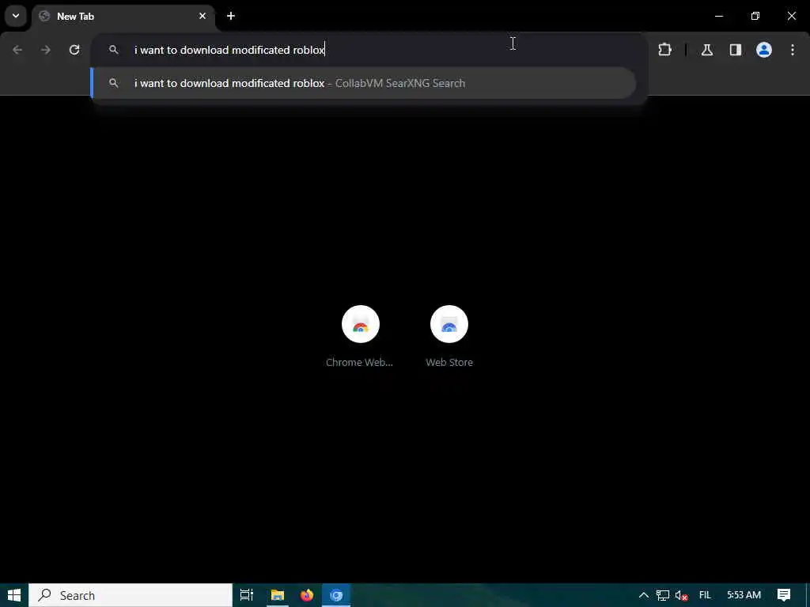The image size is (810, 607).
Task: Open the muted volume tray icon
Action: (681, 595)
